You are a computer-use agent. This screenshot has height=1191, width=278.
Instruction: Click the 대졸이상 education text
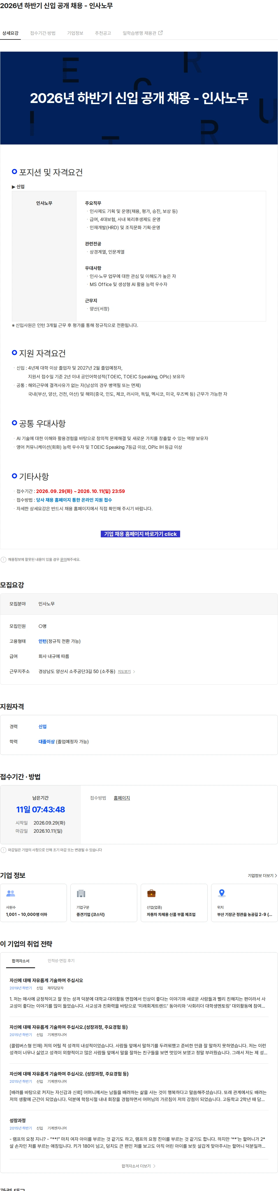[x=46, y=742]
